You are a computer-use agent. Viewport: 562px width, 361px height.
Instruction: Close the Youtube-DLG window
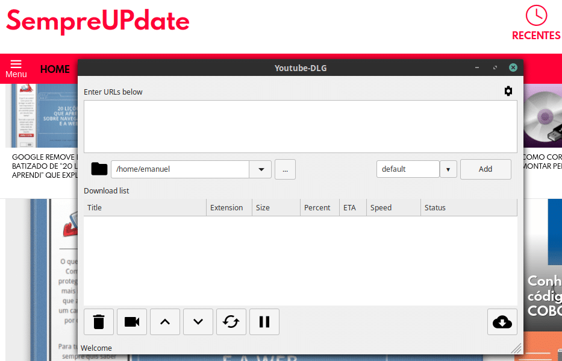pos(513,67)
